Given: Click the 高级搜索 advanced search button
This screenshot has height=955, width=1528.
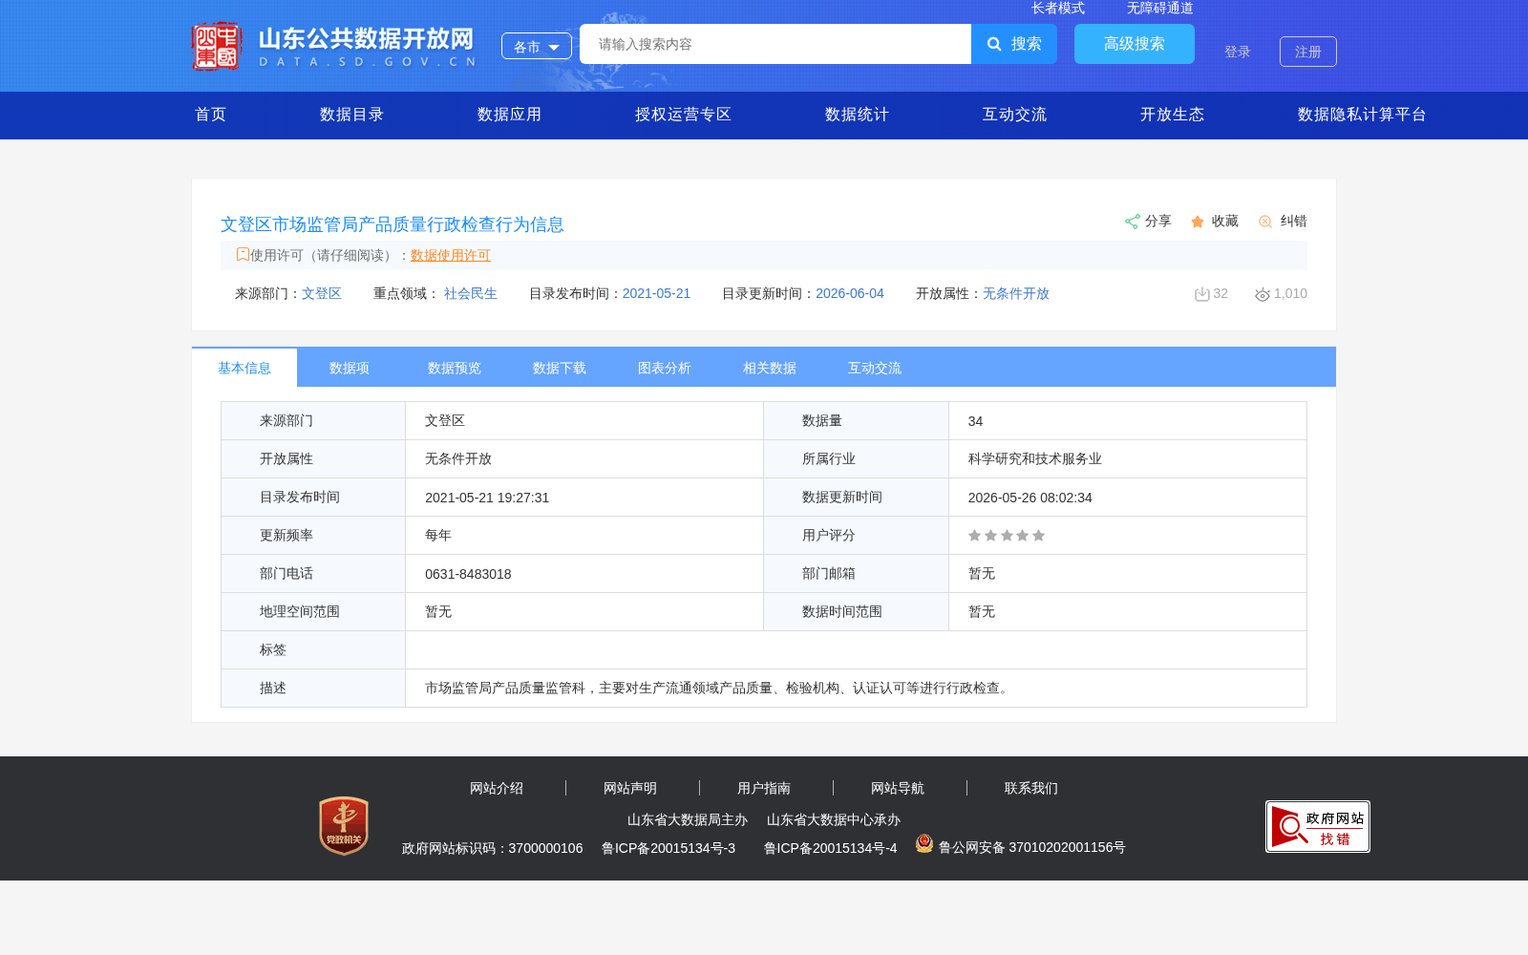Looking at the screenshot, I should [1135, 44].
